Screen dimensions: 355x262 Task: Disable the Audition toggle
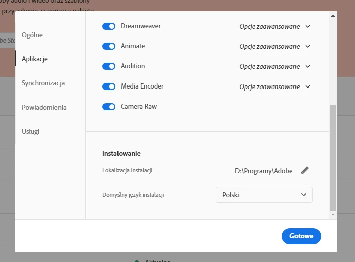point(109,66)
